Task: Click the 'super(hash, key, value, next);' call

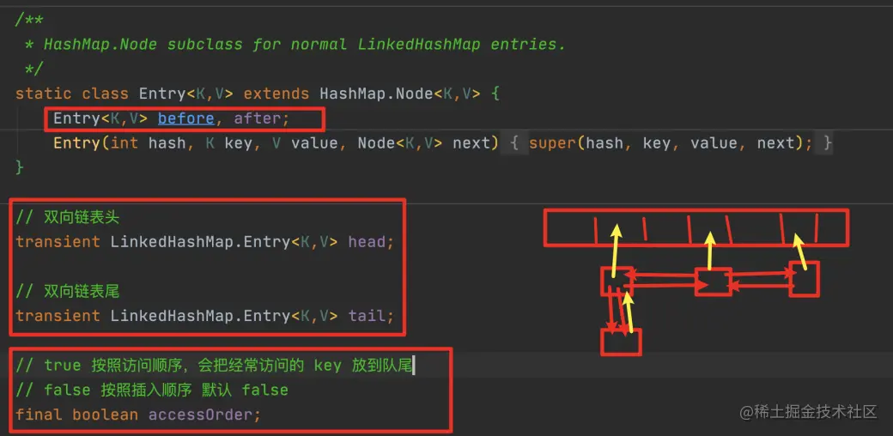Action: (x=671, y=142)
